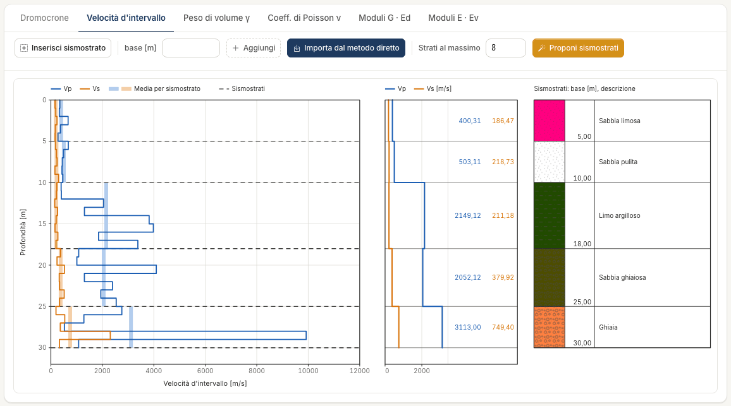
Task: Click Vs value 379,92
Action: (x=503, y=277)
